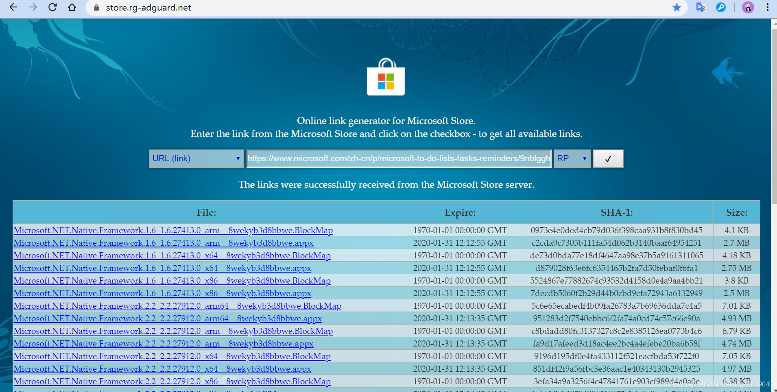
Task: Open Framework.2.2 x86 BlockMap link
Action: tap(172, 381)
